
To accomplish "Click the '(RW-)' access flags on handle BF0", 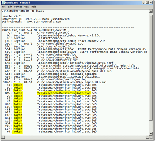I will click(28, 79).
